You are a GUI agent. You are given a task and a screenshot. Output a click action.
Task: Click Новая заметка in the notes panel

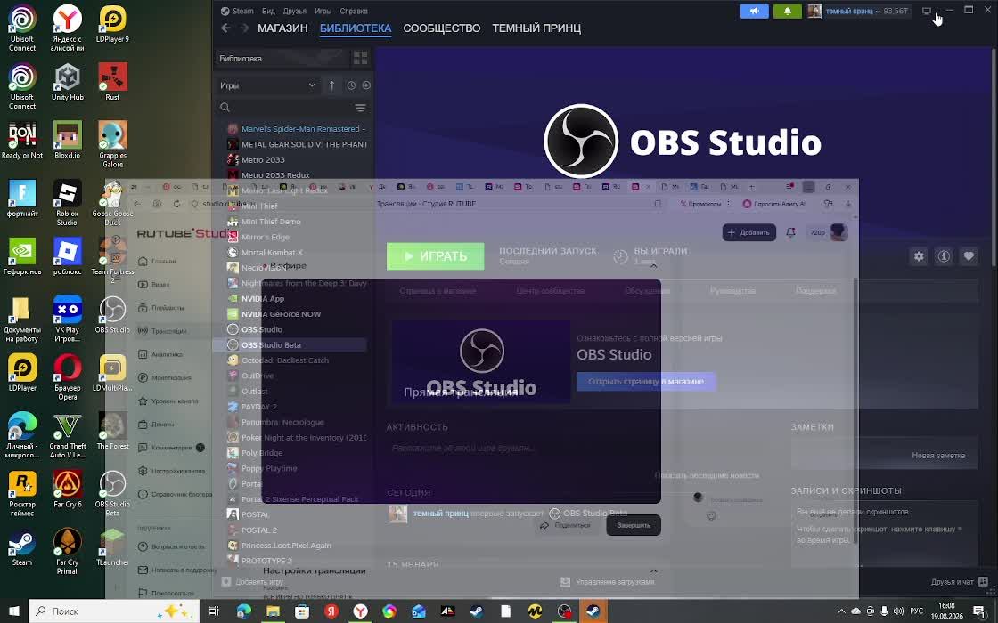pos(938,455)
